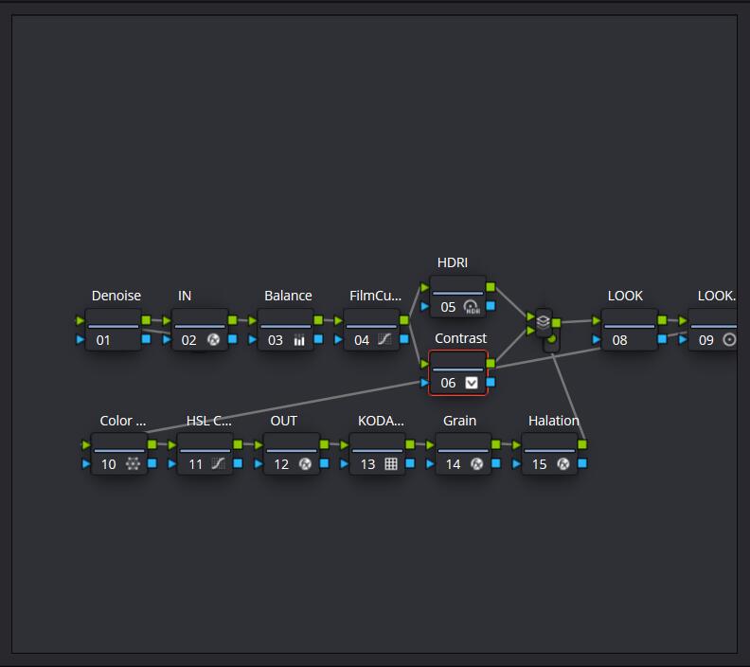Click the HDRI node label
750x667 pixels.
coord(452,262)
